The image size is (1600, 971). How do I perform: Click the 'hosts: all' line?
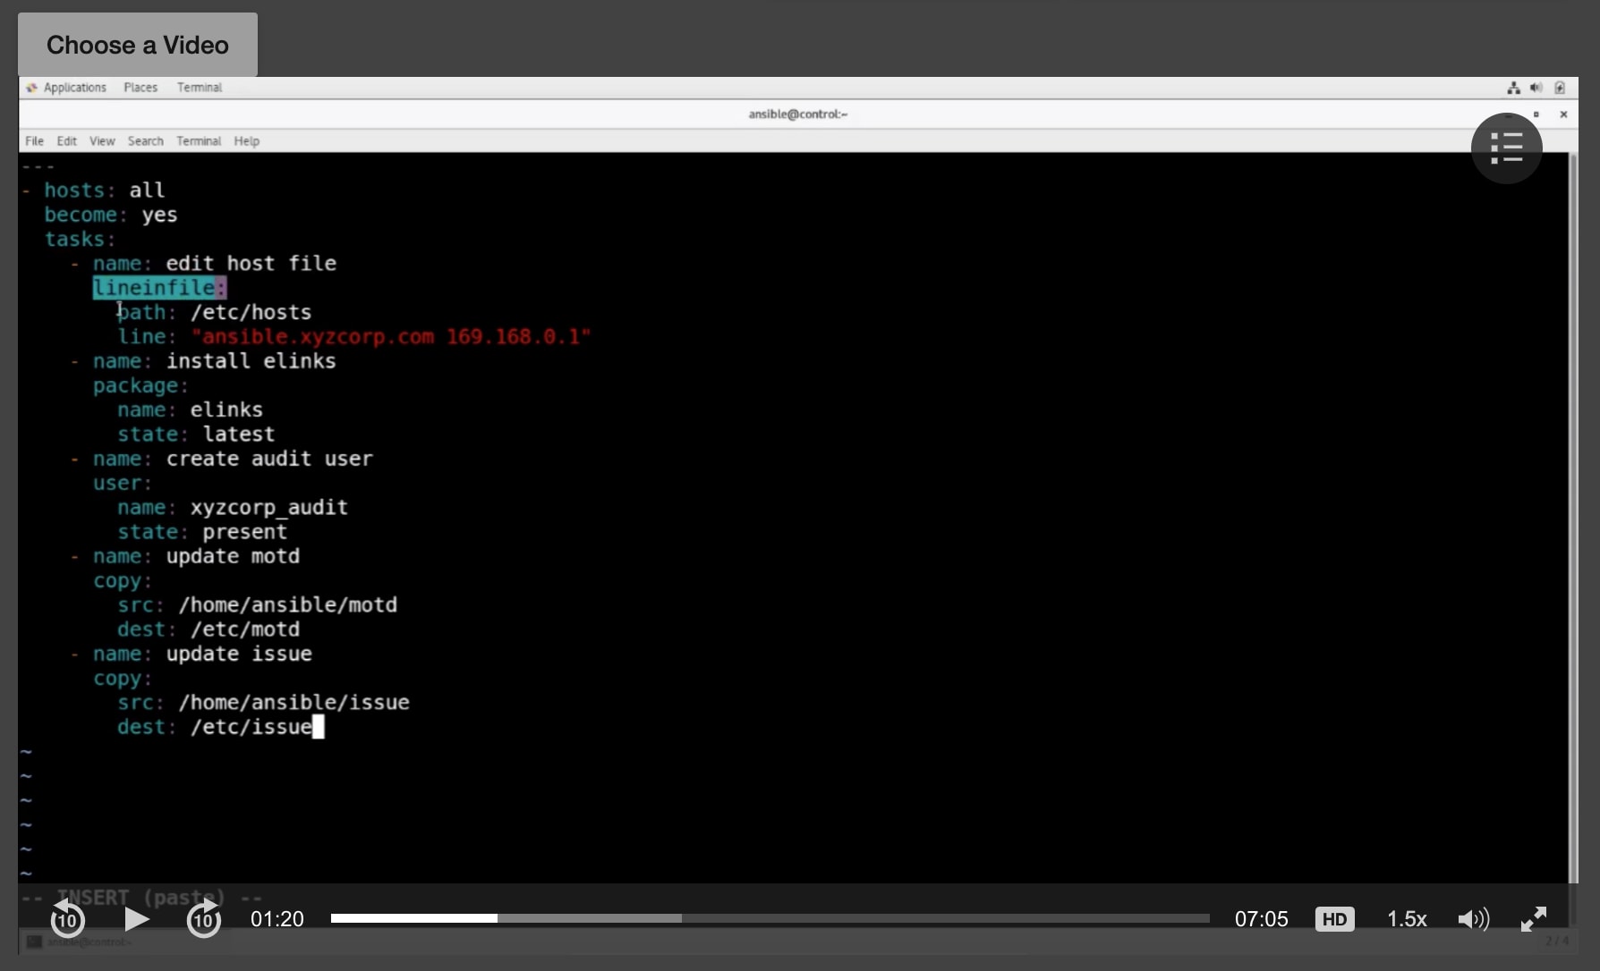click(x=104, y=190)
